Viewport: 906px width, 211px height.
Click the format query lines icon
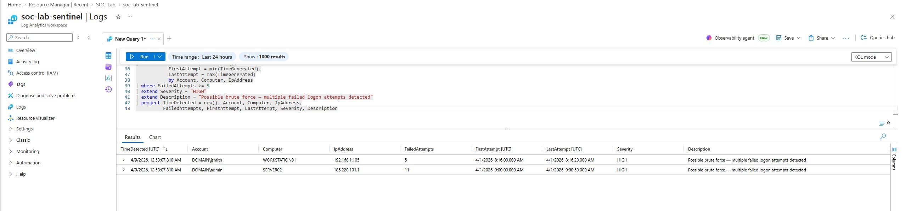pyautogui.click(x=882, y=124)
